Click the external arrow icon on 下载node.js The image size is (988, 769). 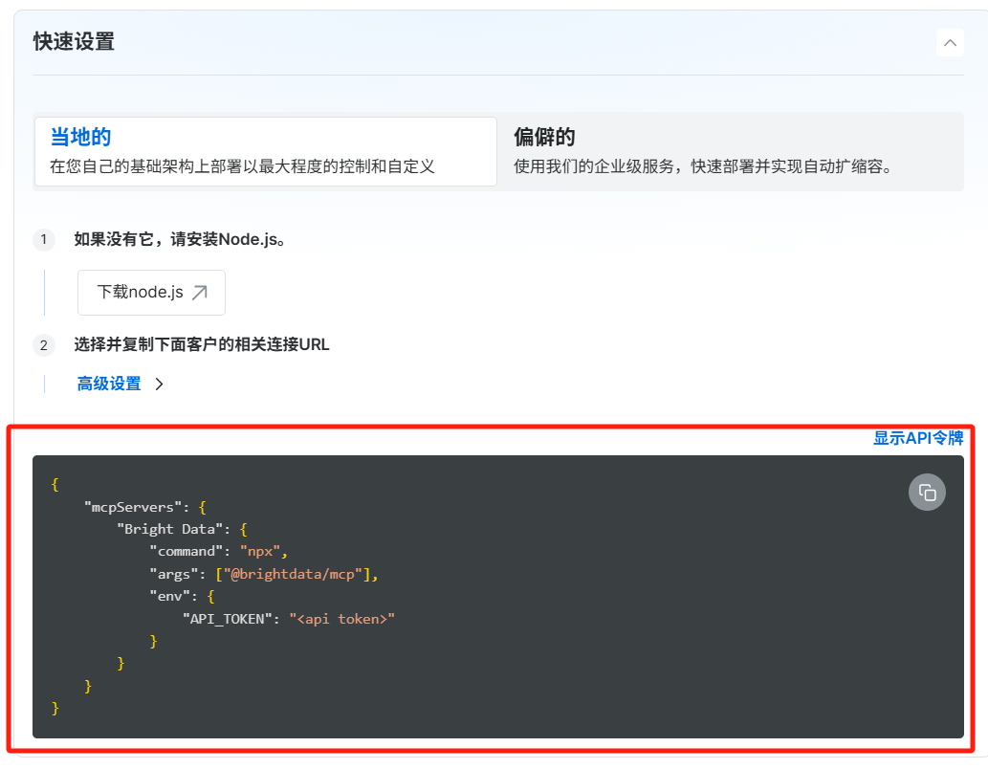click(x=200, y=293)
